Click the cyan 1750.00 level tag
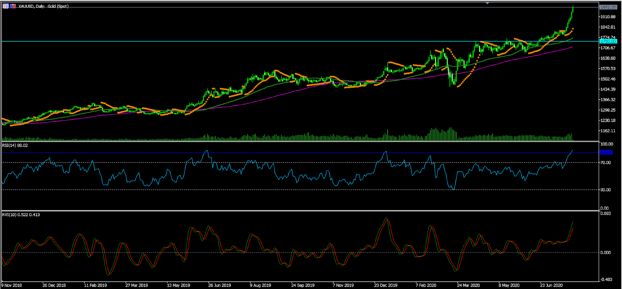Image resolution: width=622 pixels, height=289 pixels. pos(608,41)
